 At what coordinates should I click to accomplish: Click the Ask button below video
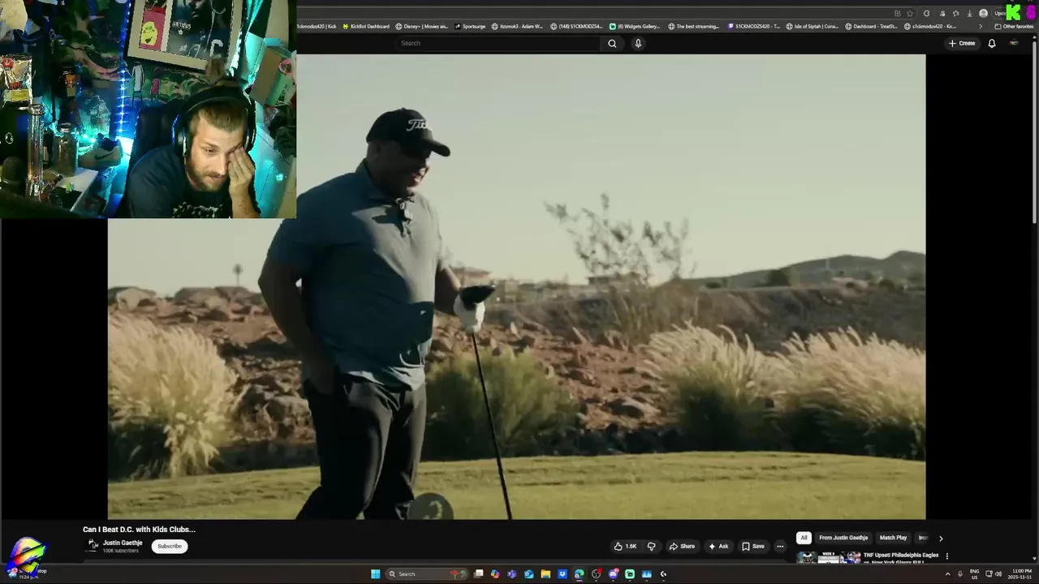pos(718,546)
